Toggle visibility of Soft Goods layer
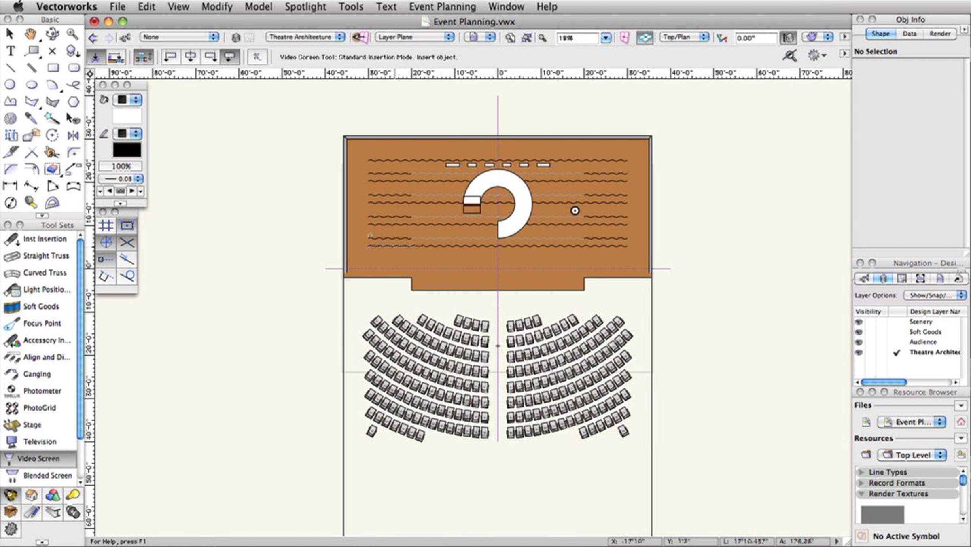This screenshot has height=547, width=971. point(859,332)
